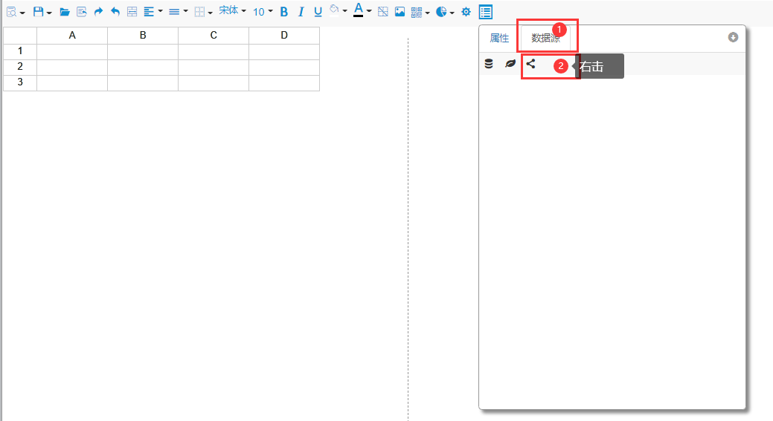Click the cell border icon
Screen dimensions: 773x421
click(199, 12)
